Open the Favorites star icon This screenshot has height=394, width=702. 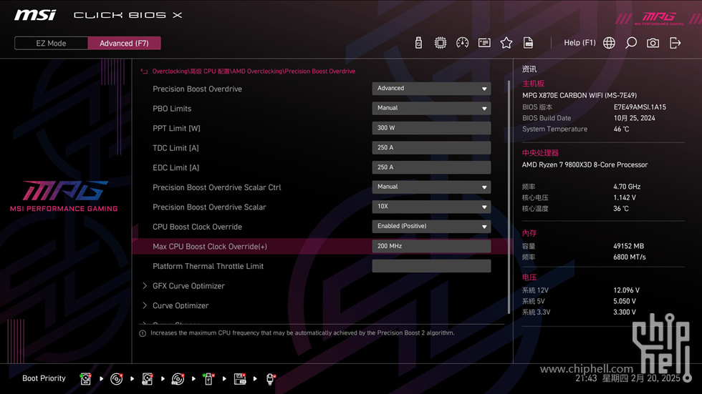[506, 43]
